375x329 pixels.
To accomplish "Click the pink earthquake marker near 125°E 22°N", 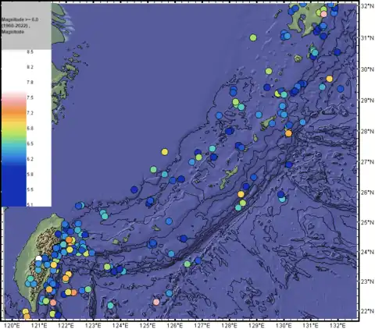I will click(x=156, y=302).
